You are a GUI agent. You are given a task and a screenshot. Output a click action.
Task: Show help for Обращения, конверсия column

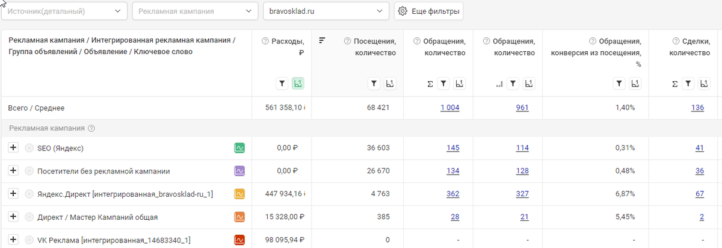coord(593,42)
